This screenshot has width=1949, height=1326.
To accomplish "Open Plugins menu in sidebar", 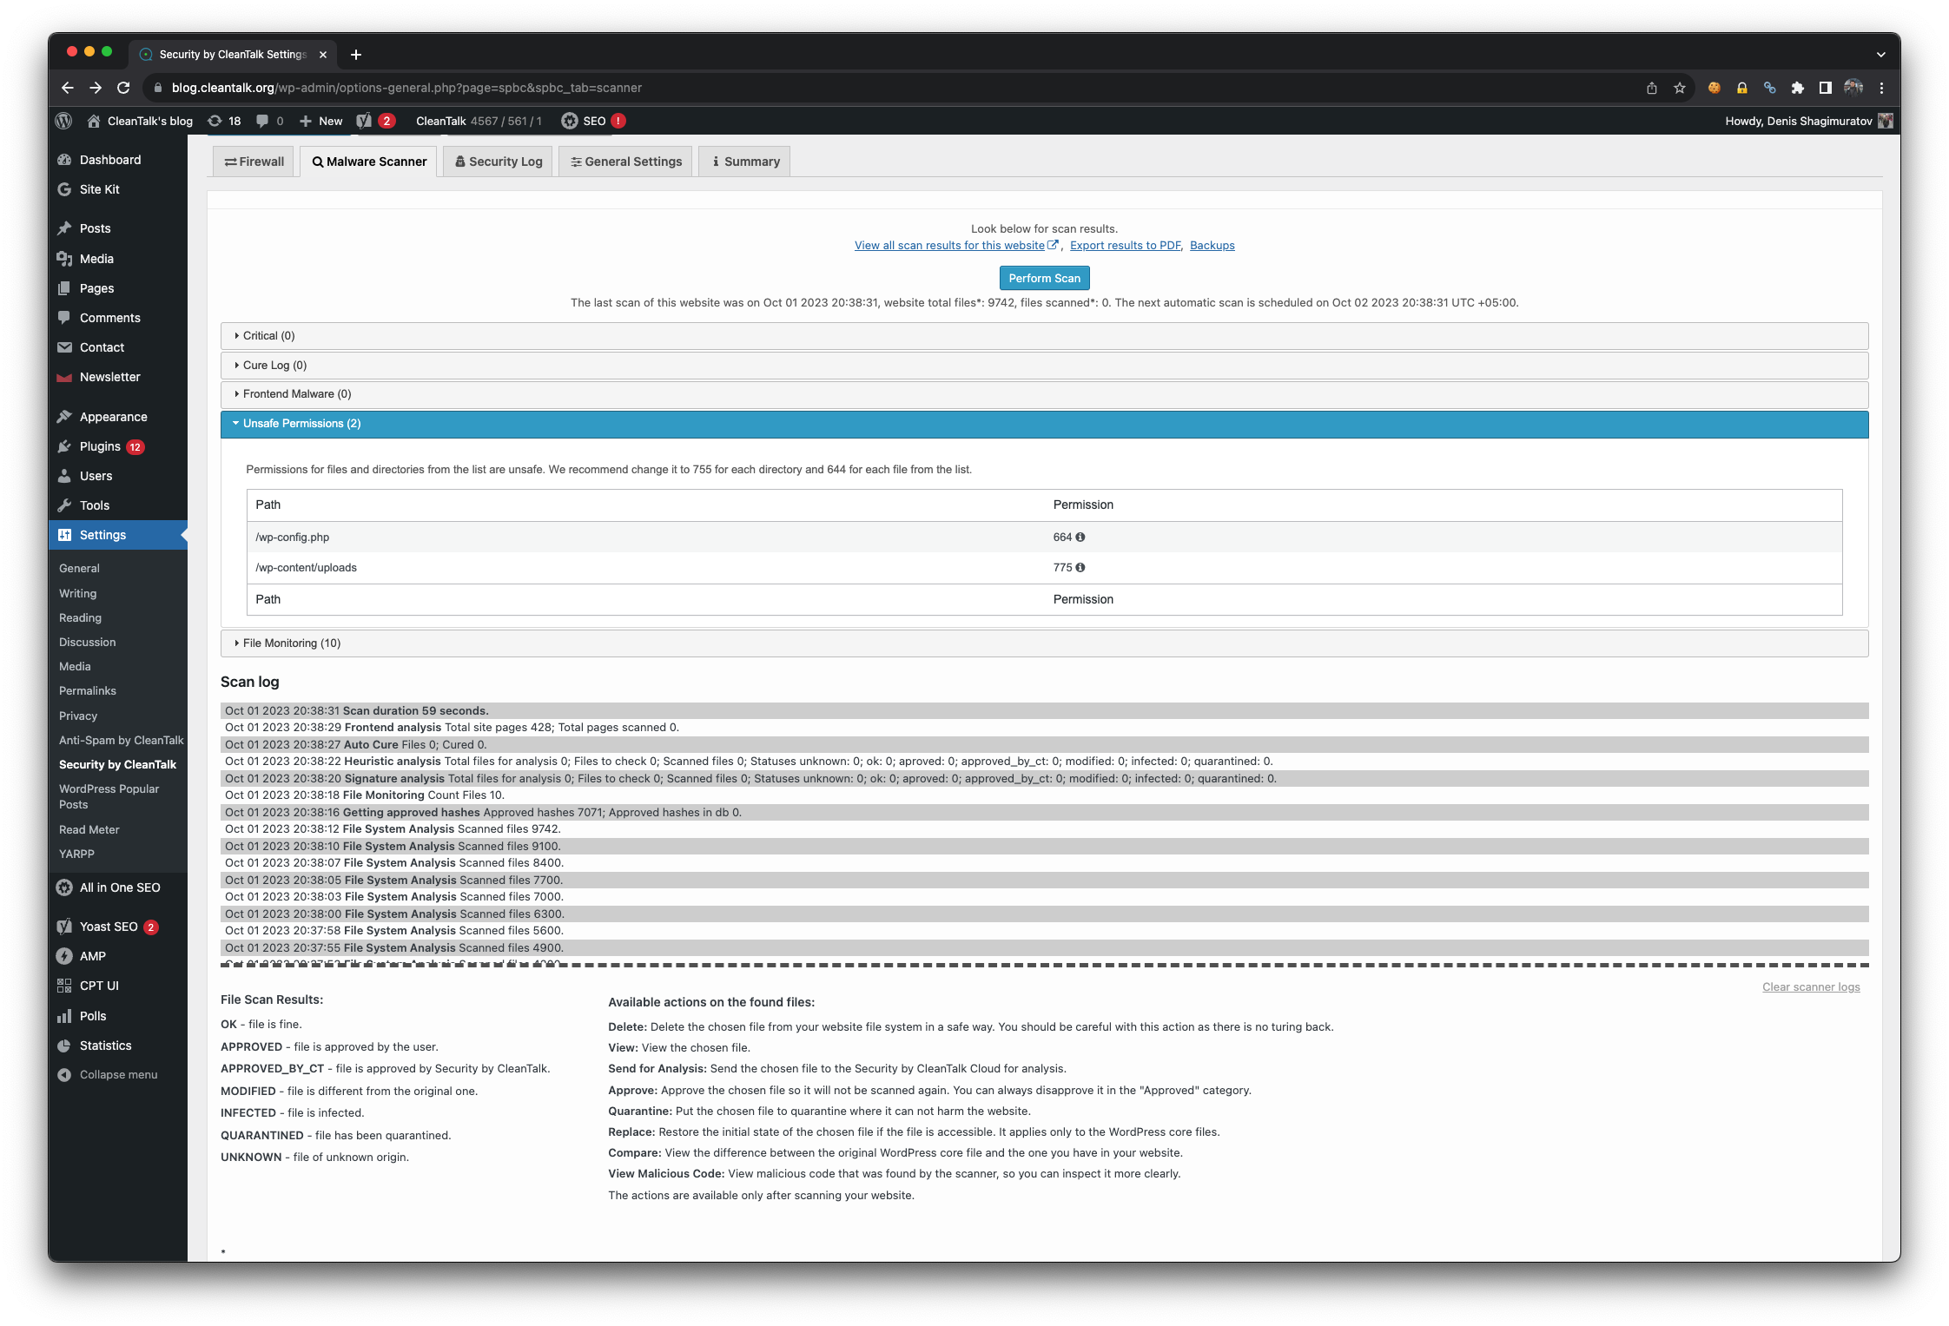I will 101,446.
